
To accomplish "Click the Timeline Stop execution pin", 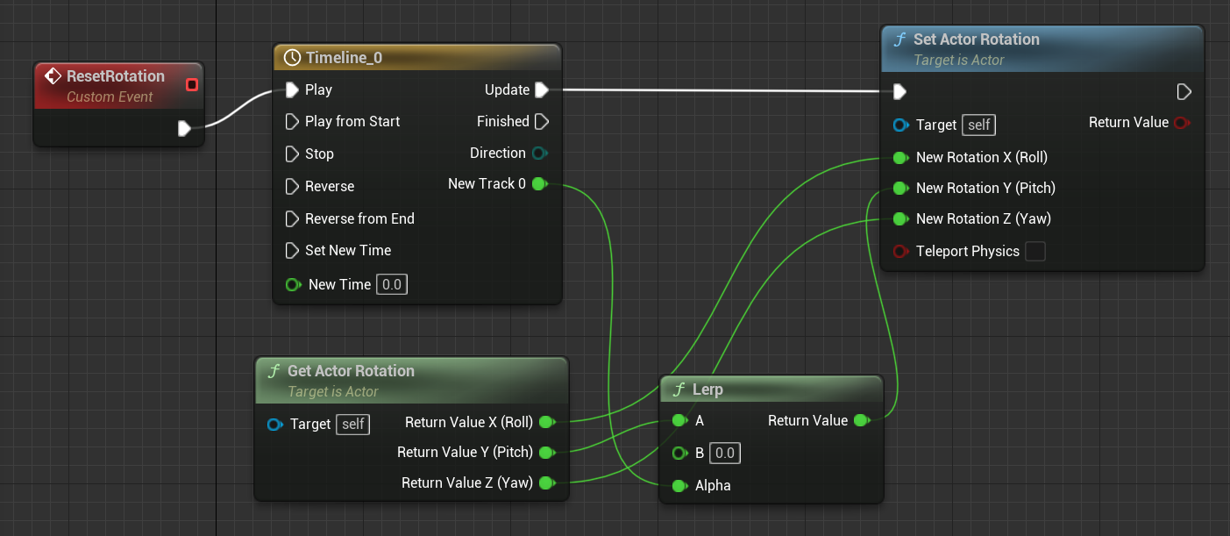I will coord(292,154).
